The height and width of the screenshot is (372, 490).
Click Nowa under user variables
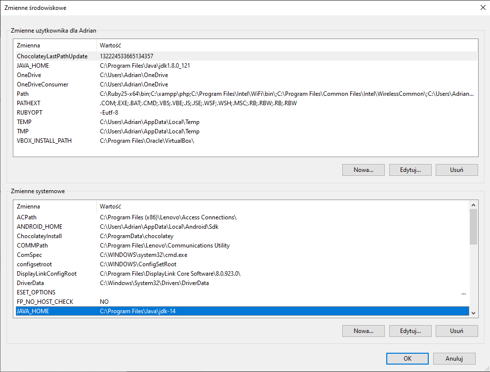point(363,169)
